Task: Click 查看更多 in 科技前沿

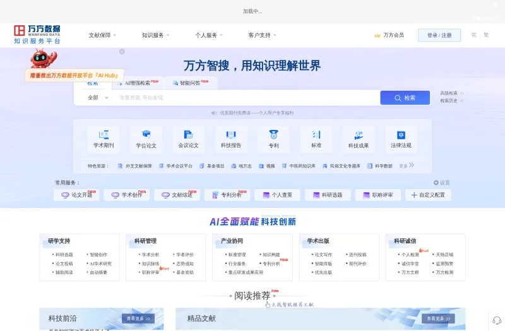Action: 138,318
